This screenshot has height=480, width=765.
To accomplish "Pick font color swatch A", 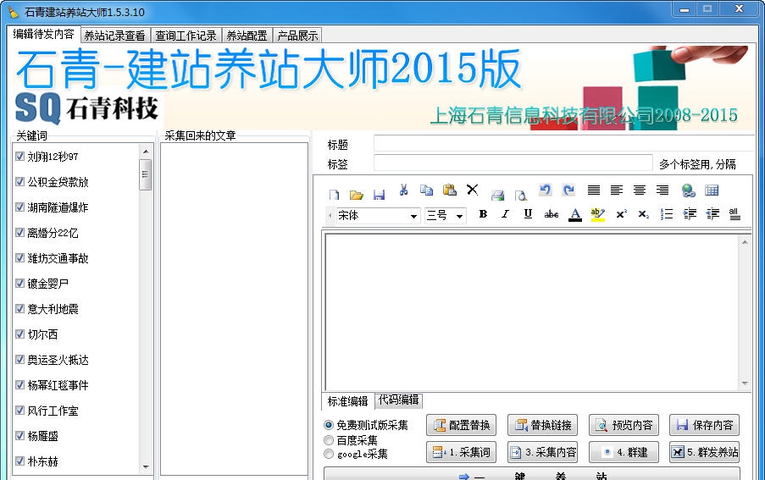I will [575, 214].
